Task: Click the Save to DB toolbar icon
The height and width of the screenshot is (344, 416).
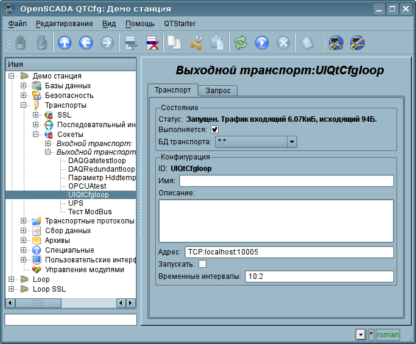Action: tap(41, 43)
